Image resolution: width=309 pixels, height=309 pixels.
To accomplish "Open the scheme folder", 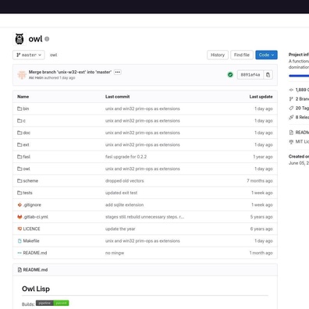I will click(30, 181).
